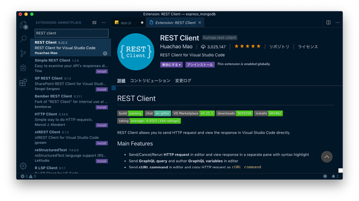359x201 pixels.
Task: Open the Debug view icon
Action: click(x=23, y=68)
